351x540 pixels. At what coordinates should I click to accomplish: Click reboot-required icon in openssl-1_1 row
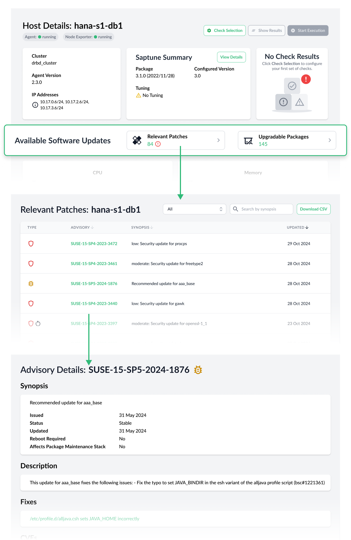(38, 324)
